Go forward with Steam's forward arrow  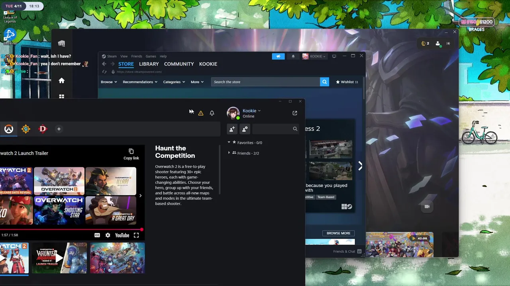[112, 64]
